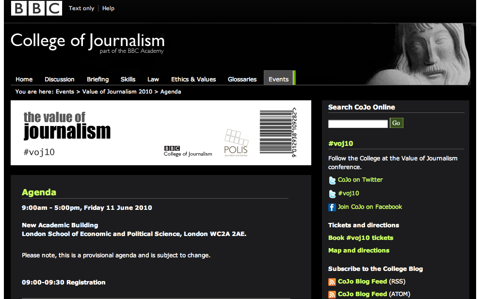Click the '09:00-09:30 Registration' text
Image resolution: width=480 pixels, height=299 pixels.
64,282
